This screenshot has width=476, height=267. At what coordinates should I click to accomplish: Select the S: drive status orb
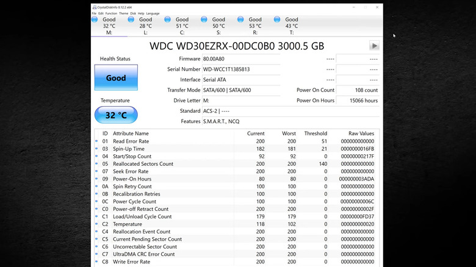(x=204, y=20)
